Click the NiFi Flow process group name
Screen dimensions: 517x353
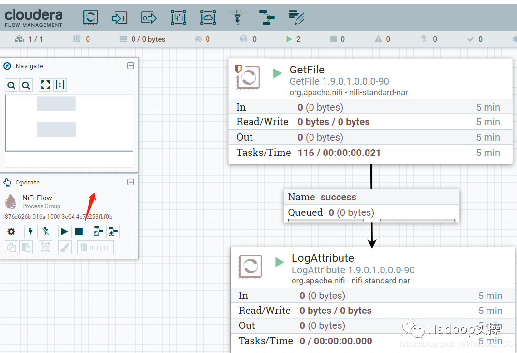point(37,198)
